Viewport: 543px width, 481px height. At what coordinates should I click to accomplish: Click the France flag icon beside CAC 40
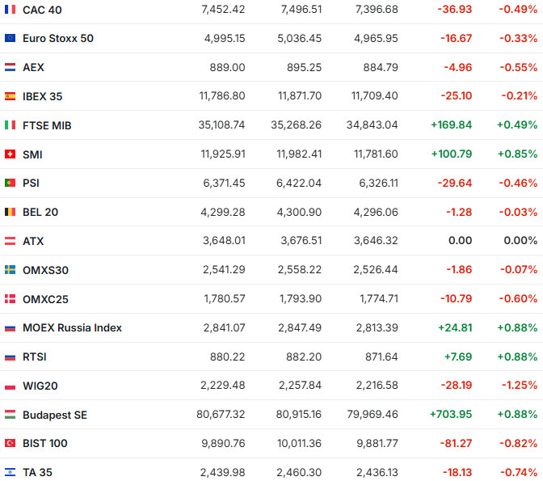(x=10, y=10)
